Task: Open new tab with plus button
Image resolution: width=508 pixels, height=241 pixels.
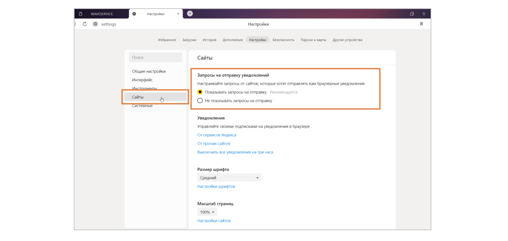Action: pyautogui.click(x=190, y=14)
